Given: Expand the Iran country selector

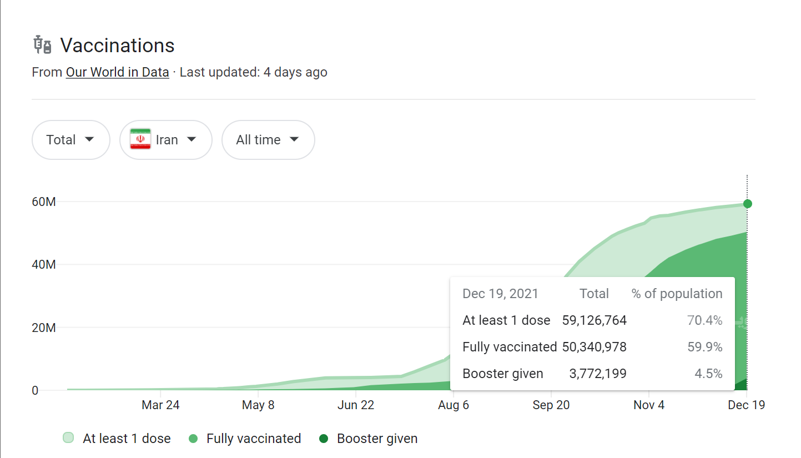Looking at the screenshot, I should pyautogui.click(x=166, y=140).
